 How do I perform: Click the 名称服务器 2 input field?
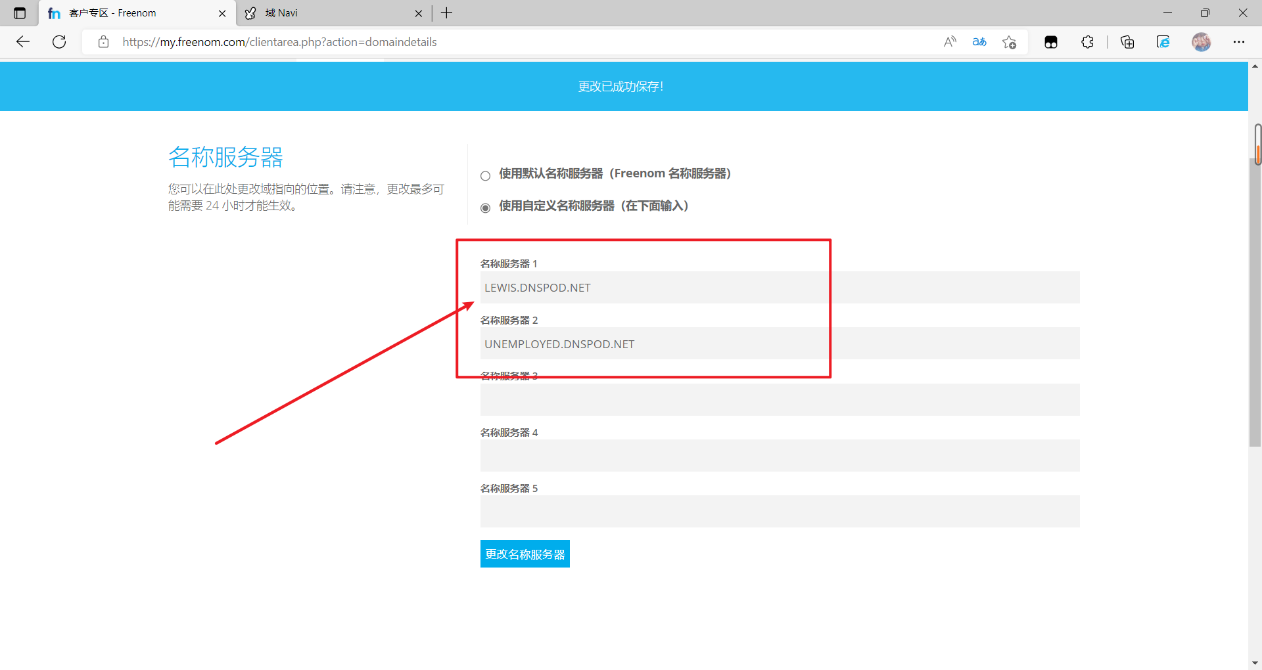point(780,344)
